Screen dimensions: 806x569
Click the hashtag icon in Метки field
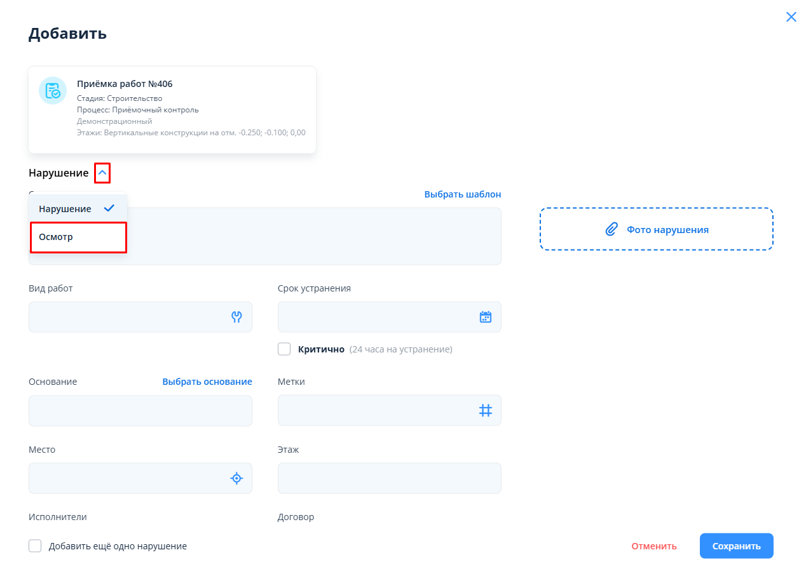coord(485,410)
